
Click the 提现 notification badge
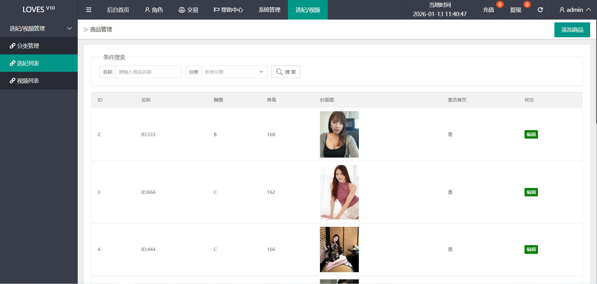click(x=527, y=4)
